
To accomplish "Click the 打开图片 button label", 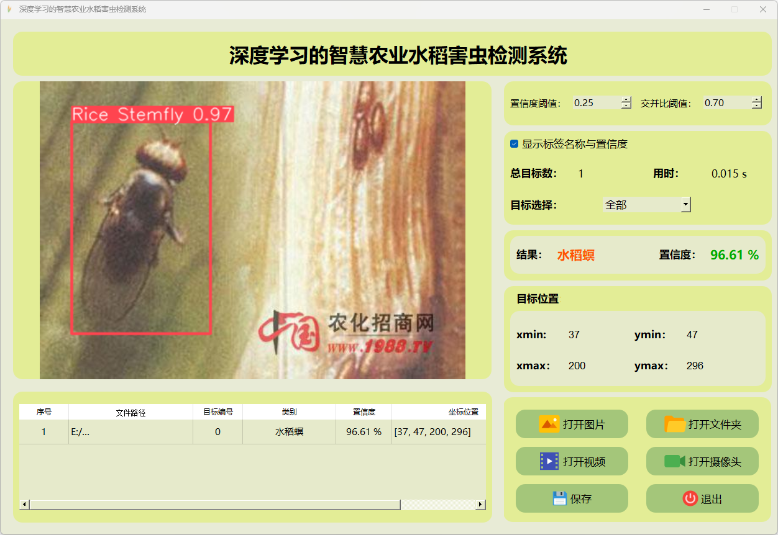I will click(x=584, y=425).
